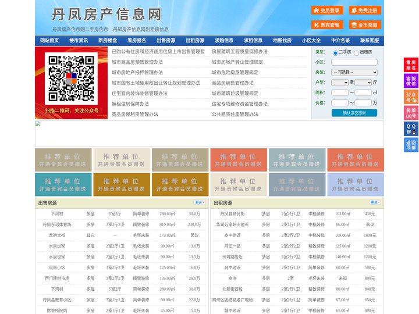Focus the minimum 面积 input
419x314 pixels.
tap(340, 92)
